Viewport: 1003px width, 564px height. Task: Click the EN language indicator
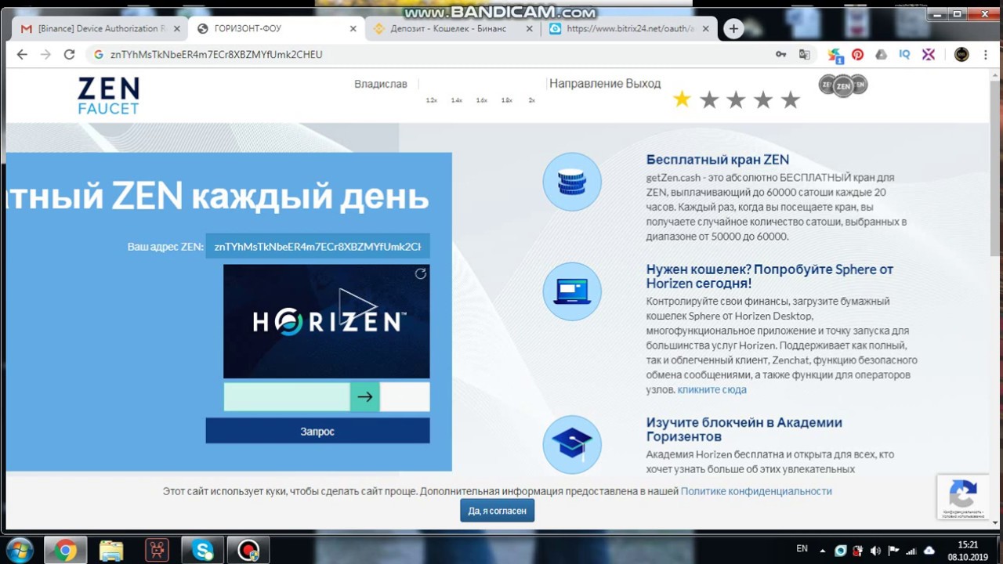(x=802, y=548)
